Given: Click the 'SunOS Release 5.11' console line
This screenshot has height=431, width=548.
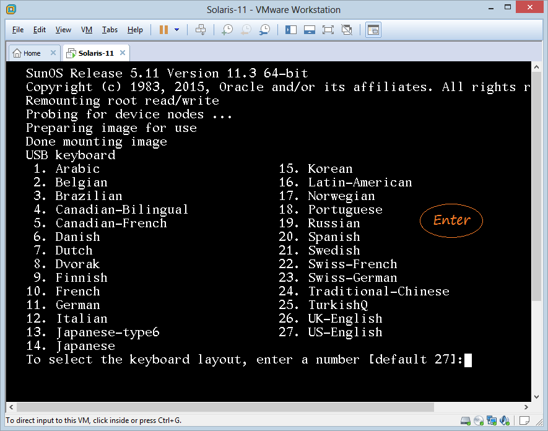Looking at the screenshot, I should pyautogui.click(x=167, y=73).
